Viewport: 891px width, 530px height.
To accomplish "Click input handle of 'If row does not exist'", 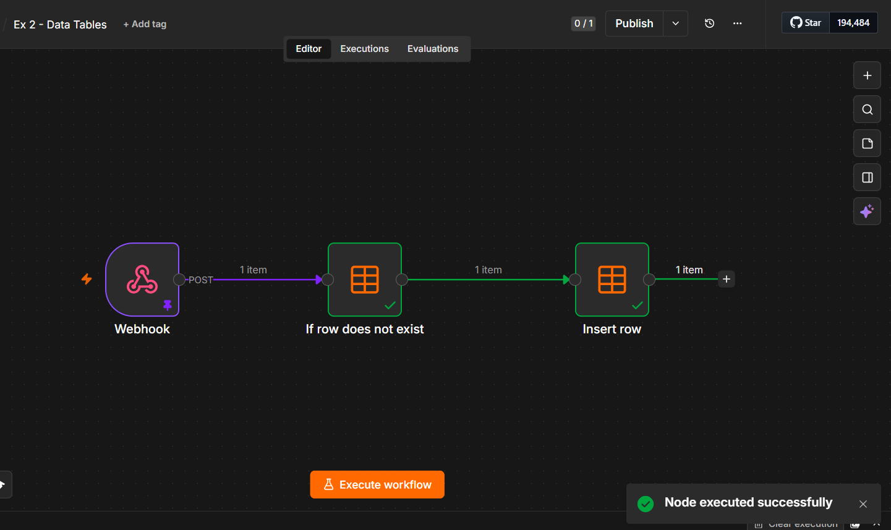I will coord(328,280).
